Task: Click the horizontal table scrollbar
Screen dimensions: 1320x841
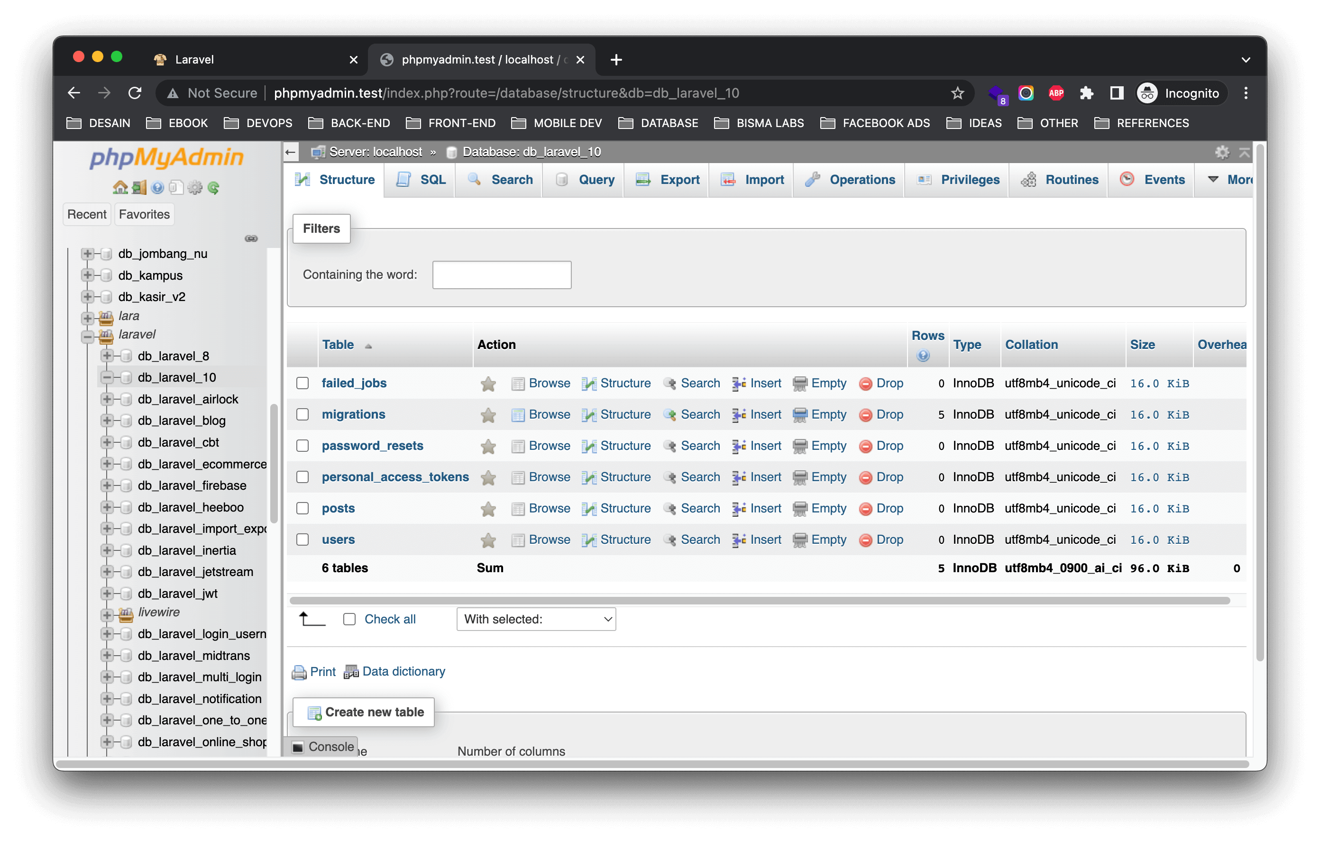Action: point(759,600)
